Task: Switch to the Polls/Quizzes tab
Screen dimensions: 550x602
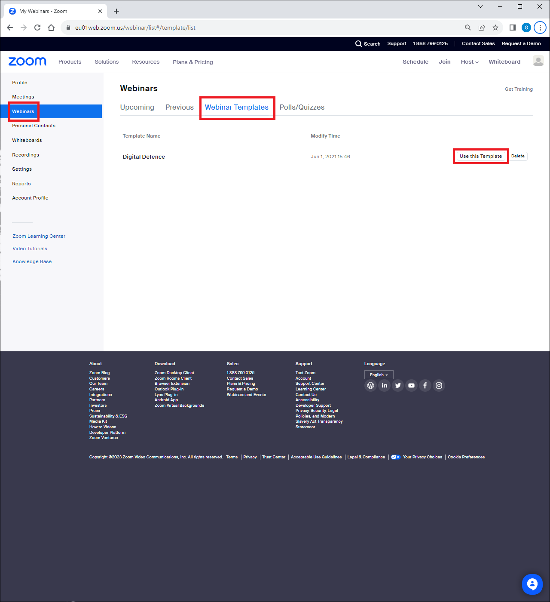Action: (302, 107)
